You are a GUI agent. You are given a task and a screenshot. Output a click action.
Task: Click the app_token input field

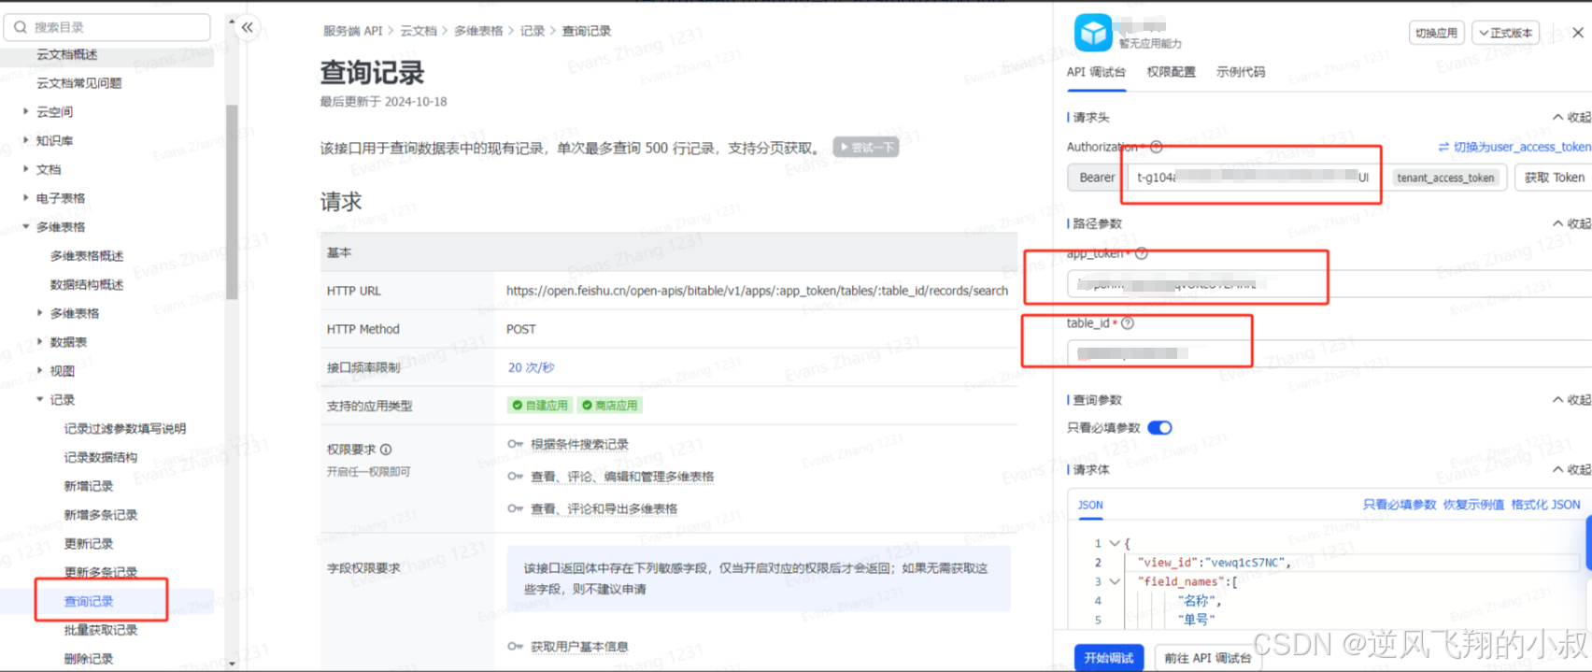pyautogui.click(x=1329, y=284)
